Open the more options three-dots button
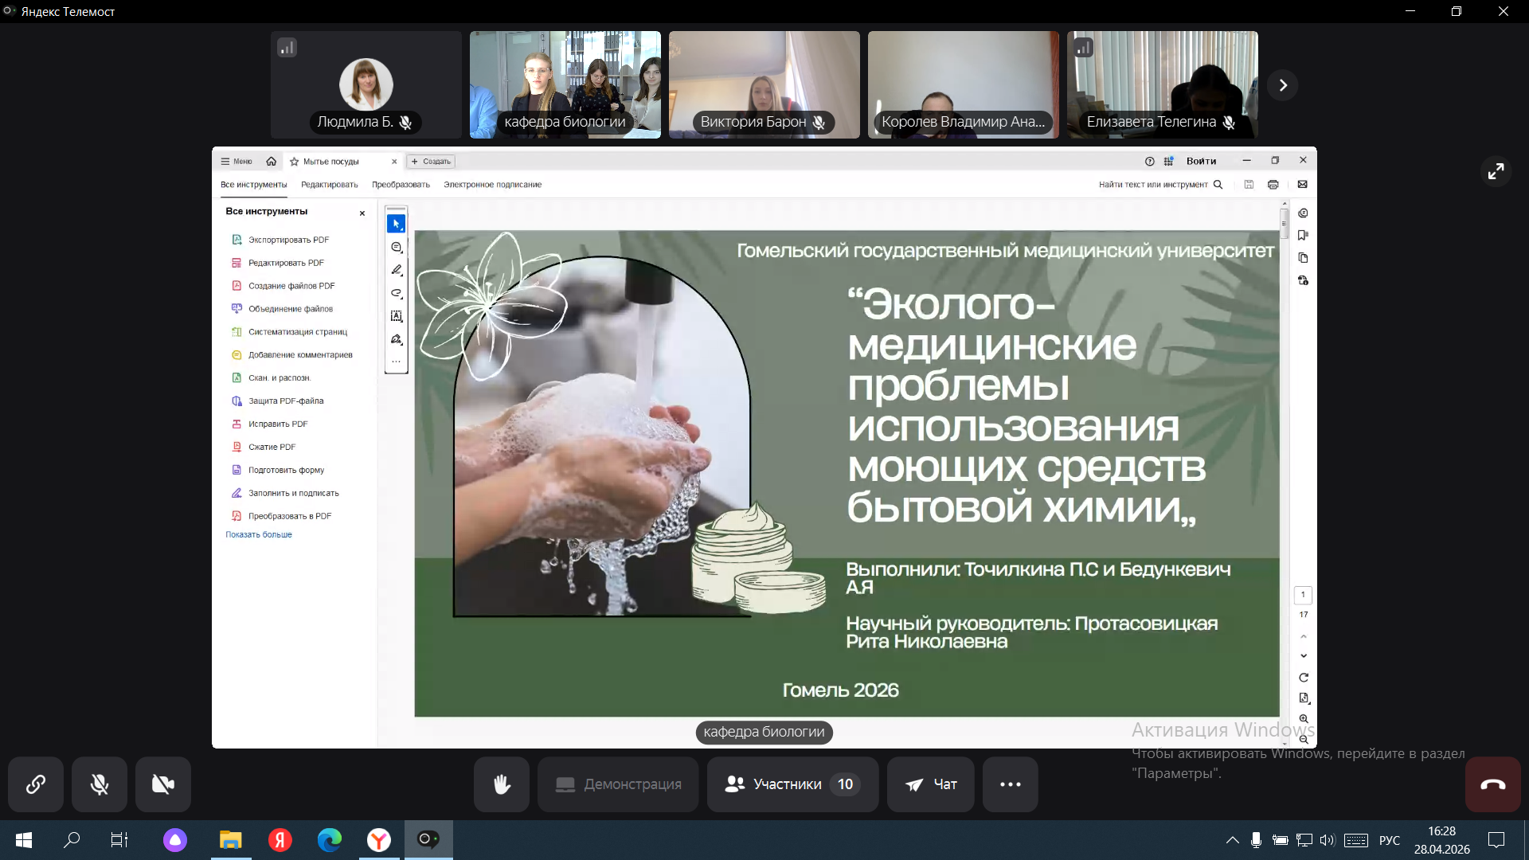The image size is (1529, 860). 1010,784
